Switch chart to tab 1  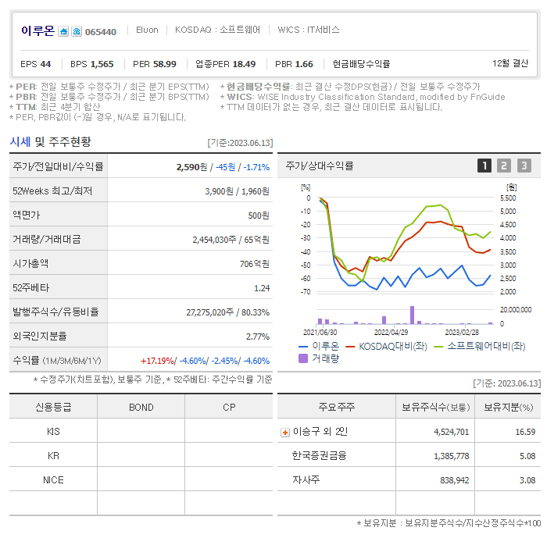(x=484, y=166)
